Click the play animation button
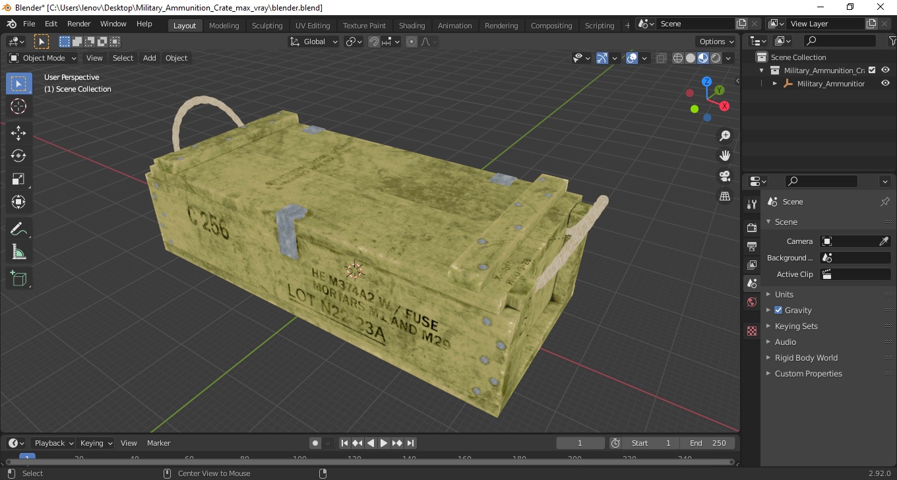 pyautogui.click(x=384, y=443)
